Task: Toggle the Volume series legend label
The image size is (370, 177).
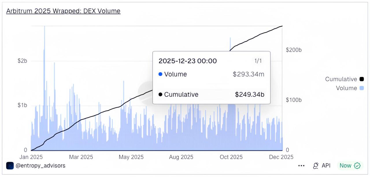Action: coord(346,88)
